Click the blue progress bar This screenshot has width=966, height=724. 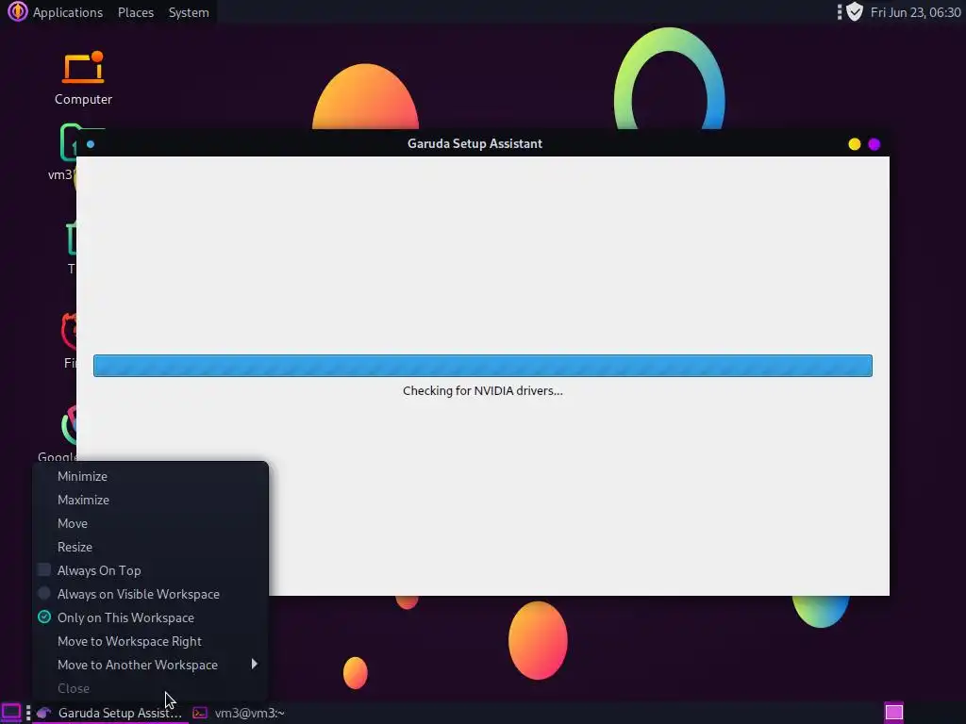coord(483,366)
